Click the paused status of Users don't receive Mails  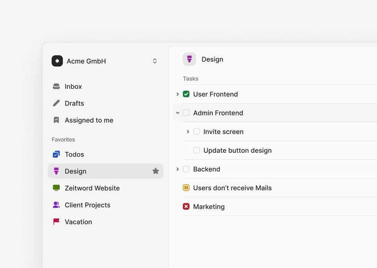point(186,188)
